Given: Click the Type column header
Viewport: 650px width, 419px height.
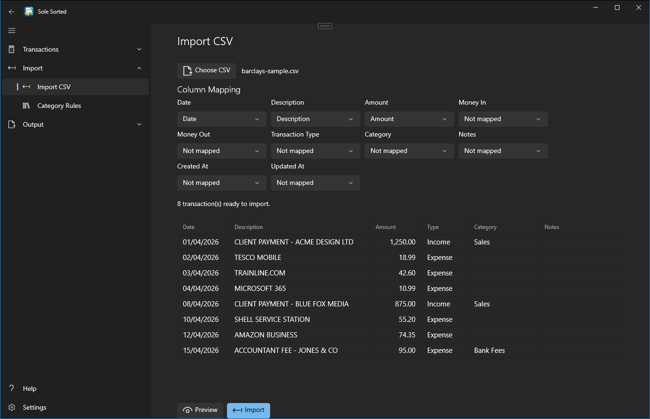Looking at the screenshot, I should point(445,227).
